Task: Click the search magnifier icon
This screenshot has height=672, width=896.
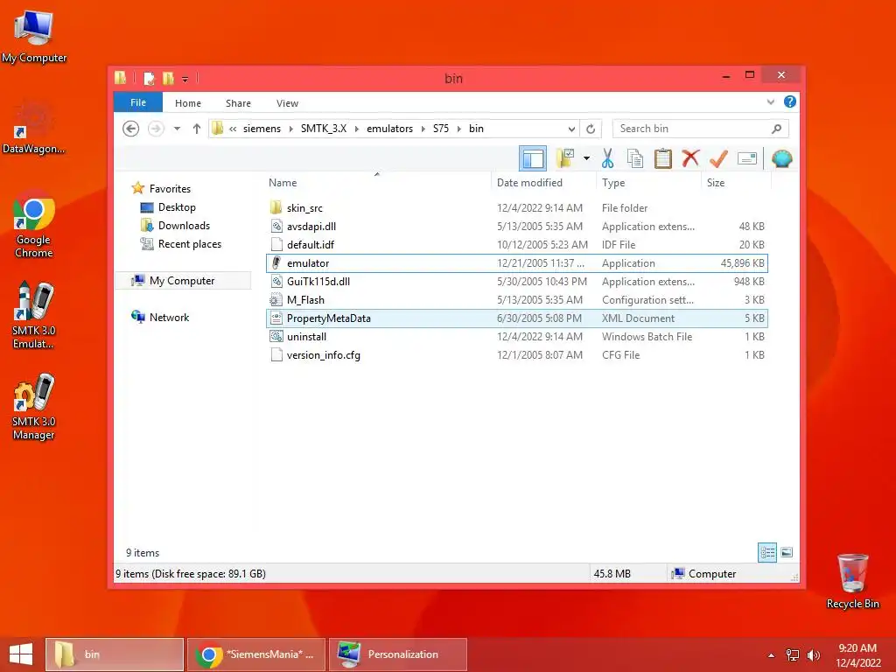Action: tap(776, 129)
